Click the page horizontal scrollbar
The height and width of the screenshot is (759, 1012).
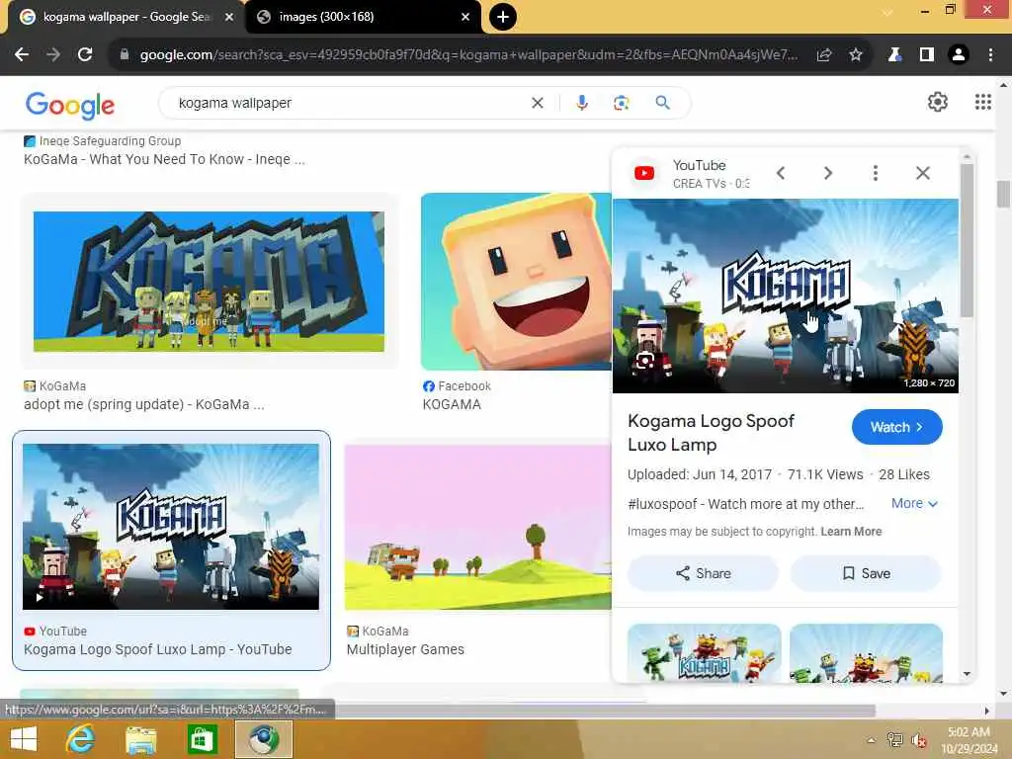coord(605,711)
